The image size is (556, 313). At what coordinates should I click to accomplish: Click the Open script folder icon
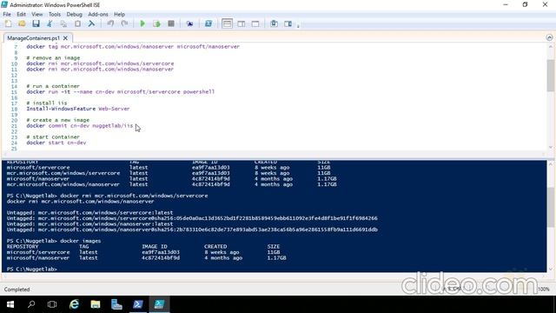(22, 23)
